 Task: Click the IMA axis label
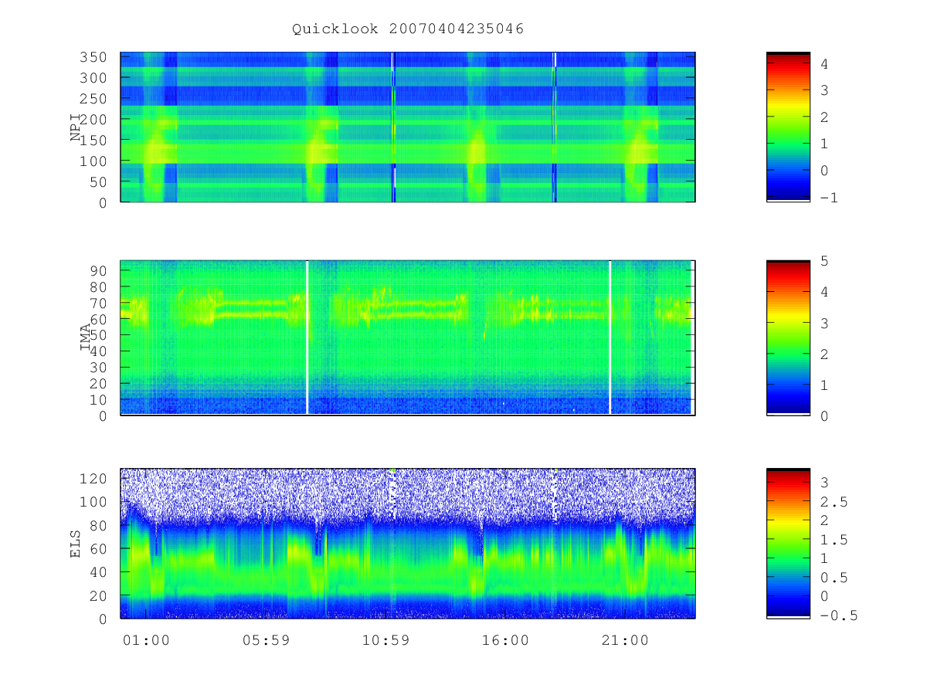click(85, 337)
